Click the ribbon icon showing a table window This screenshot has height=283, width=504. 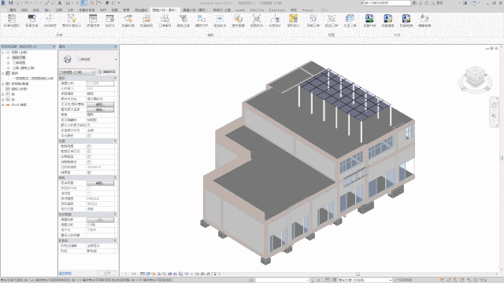[x=93, y=19]
